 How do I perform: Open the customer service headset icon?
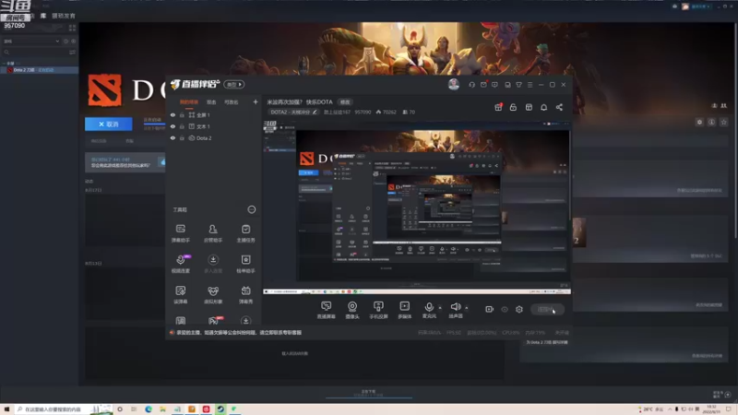[471, 85]
